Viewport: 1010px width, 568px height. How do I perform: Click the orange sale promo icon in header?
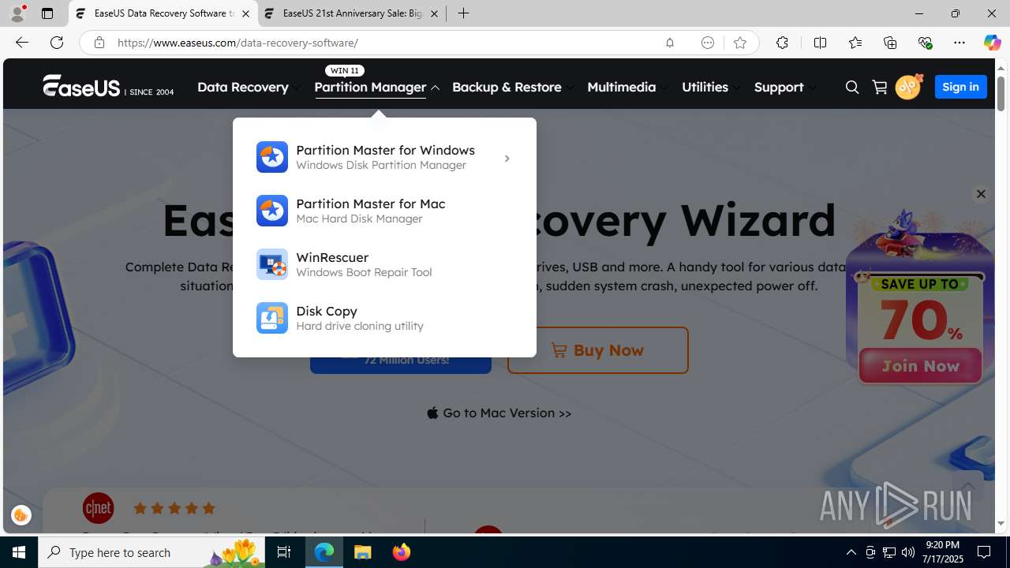(909, 86)
